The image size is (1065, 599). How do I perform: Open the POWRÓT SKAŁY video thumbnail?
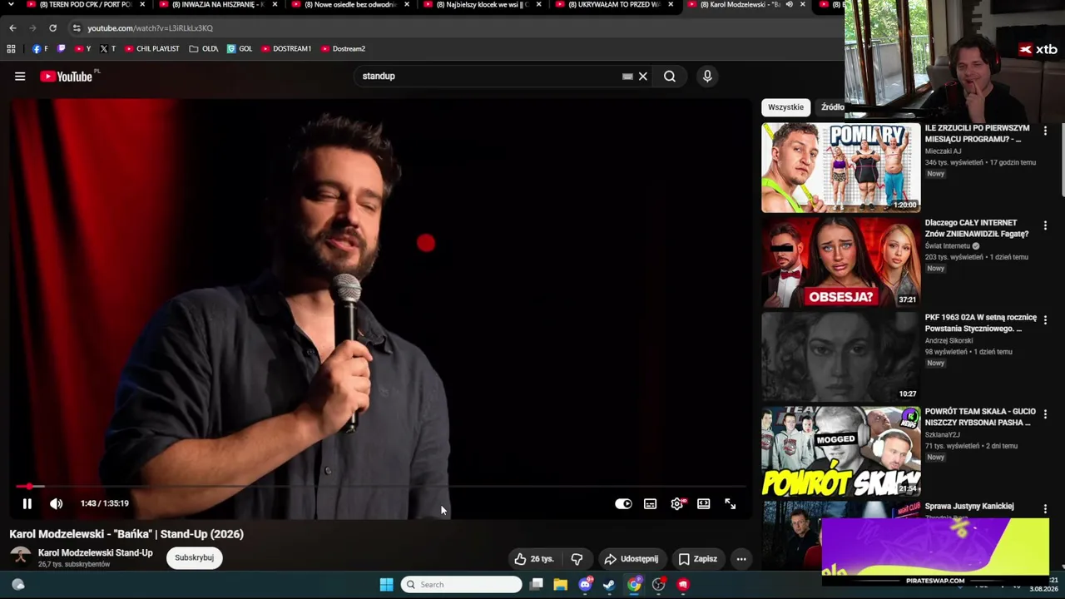click(x=841, y=451)
